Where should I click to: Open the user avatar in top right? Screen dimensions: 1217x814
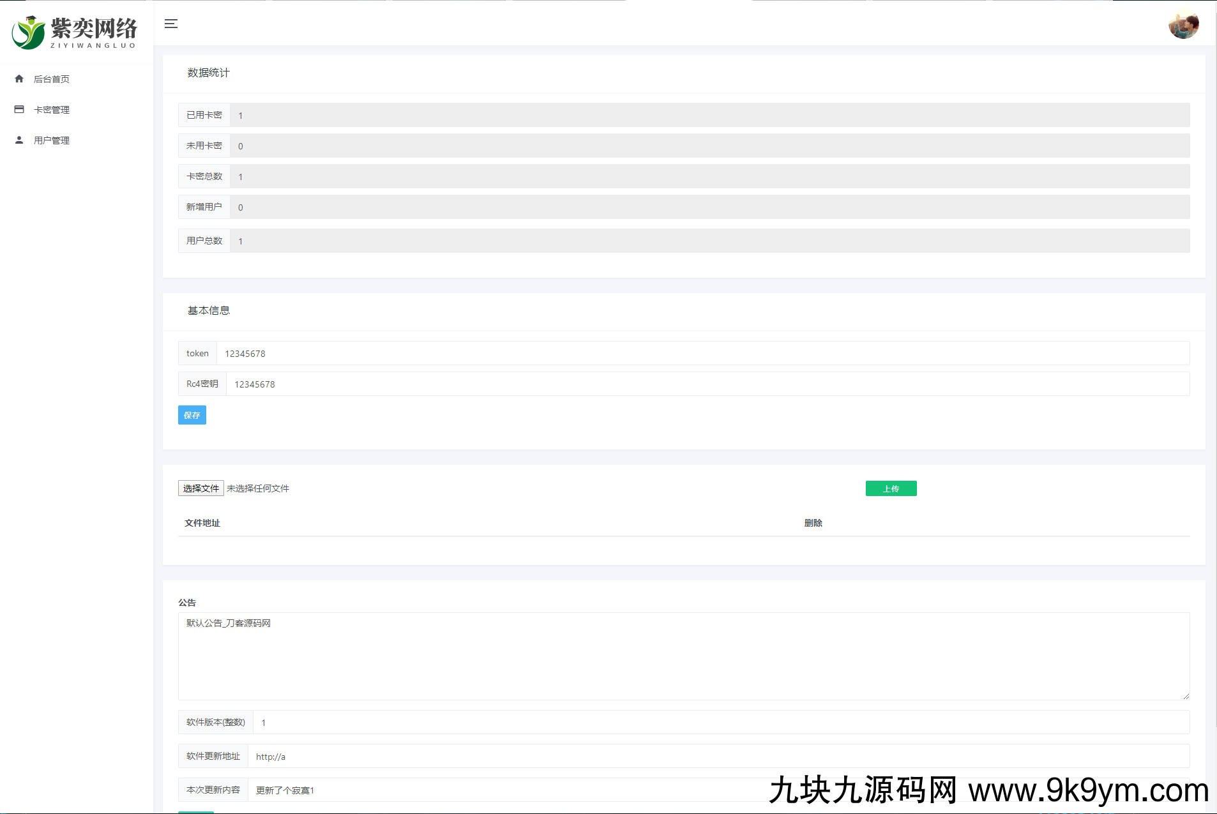(x=1183, y=26)
